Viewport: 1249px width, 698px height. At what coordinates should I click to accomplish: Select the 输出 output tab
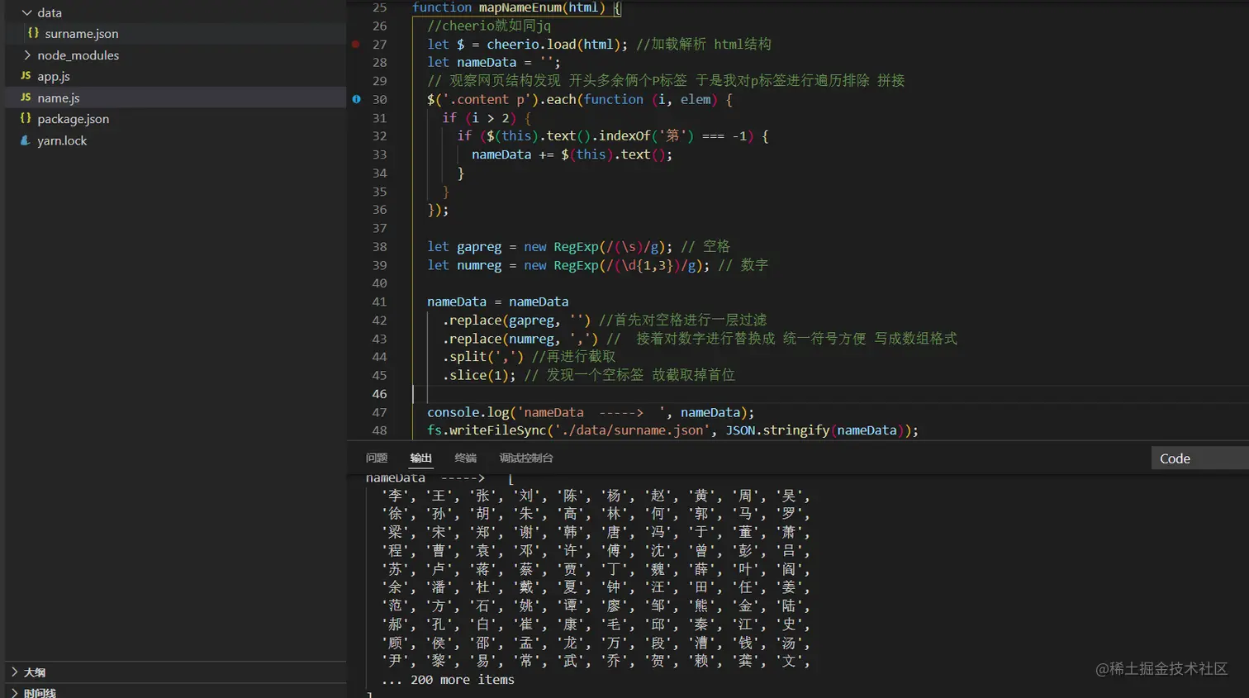(421, 458)
